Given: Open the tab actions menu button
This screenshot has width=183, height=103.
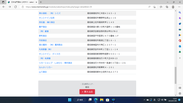Looking at the screenshot, I should (3, 2).
